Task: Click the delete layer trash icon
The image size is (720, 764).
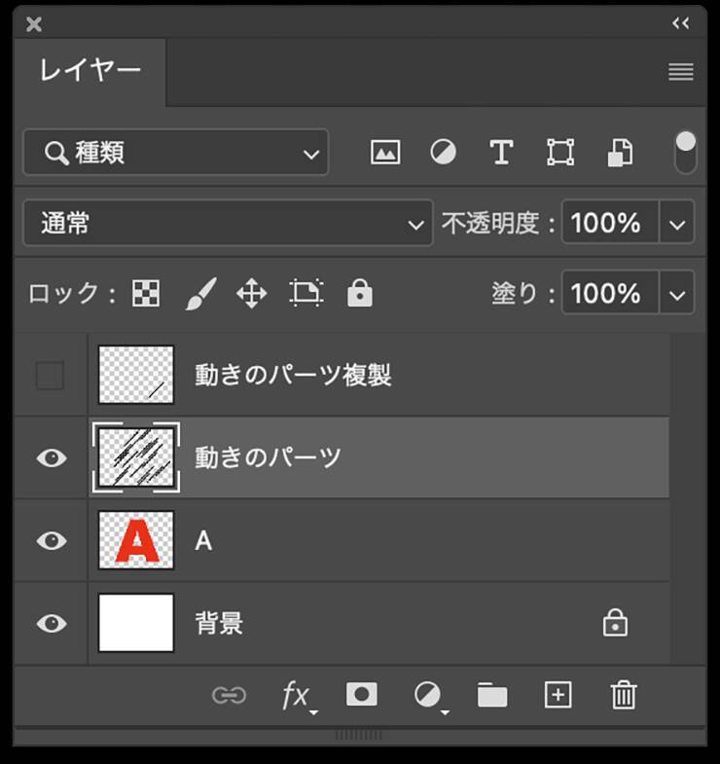Action: coord(623,694)
